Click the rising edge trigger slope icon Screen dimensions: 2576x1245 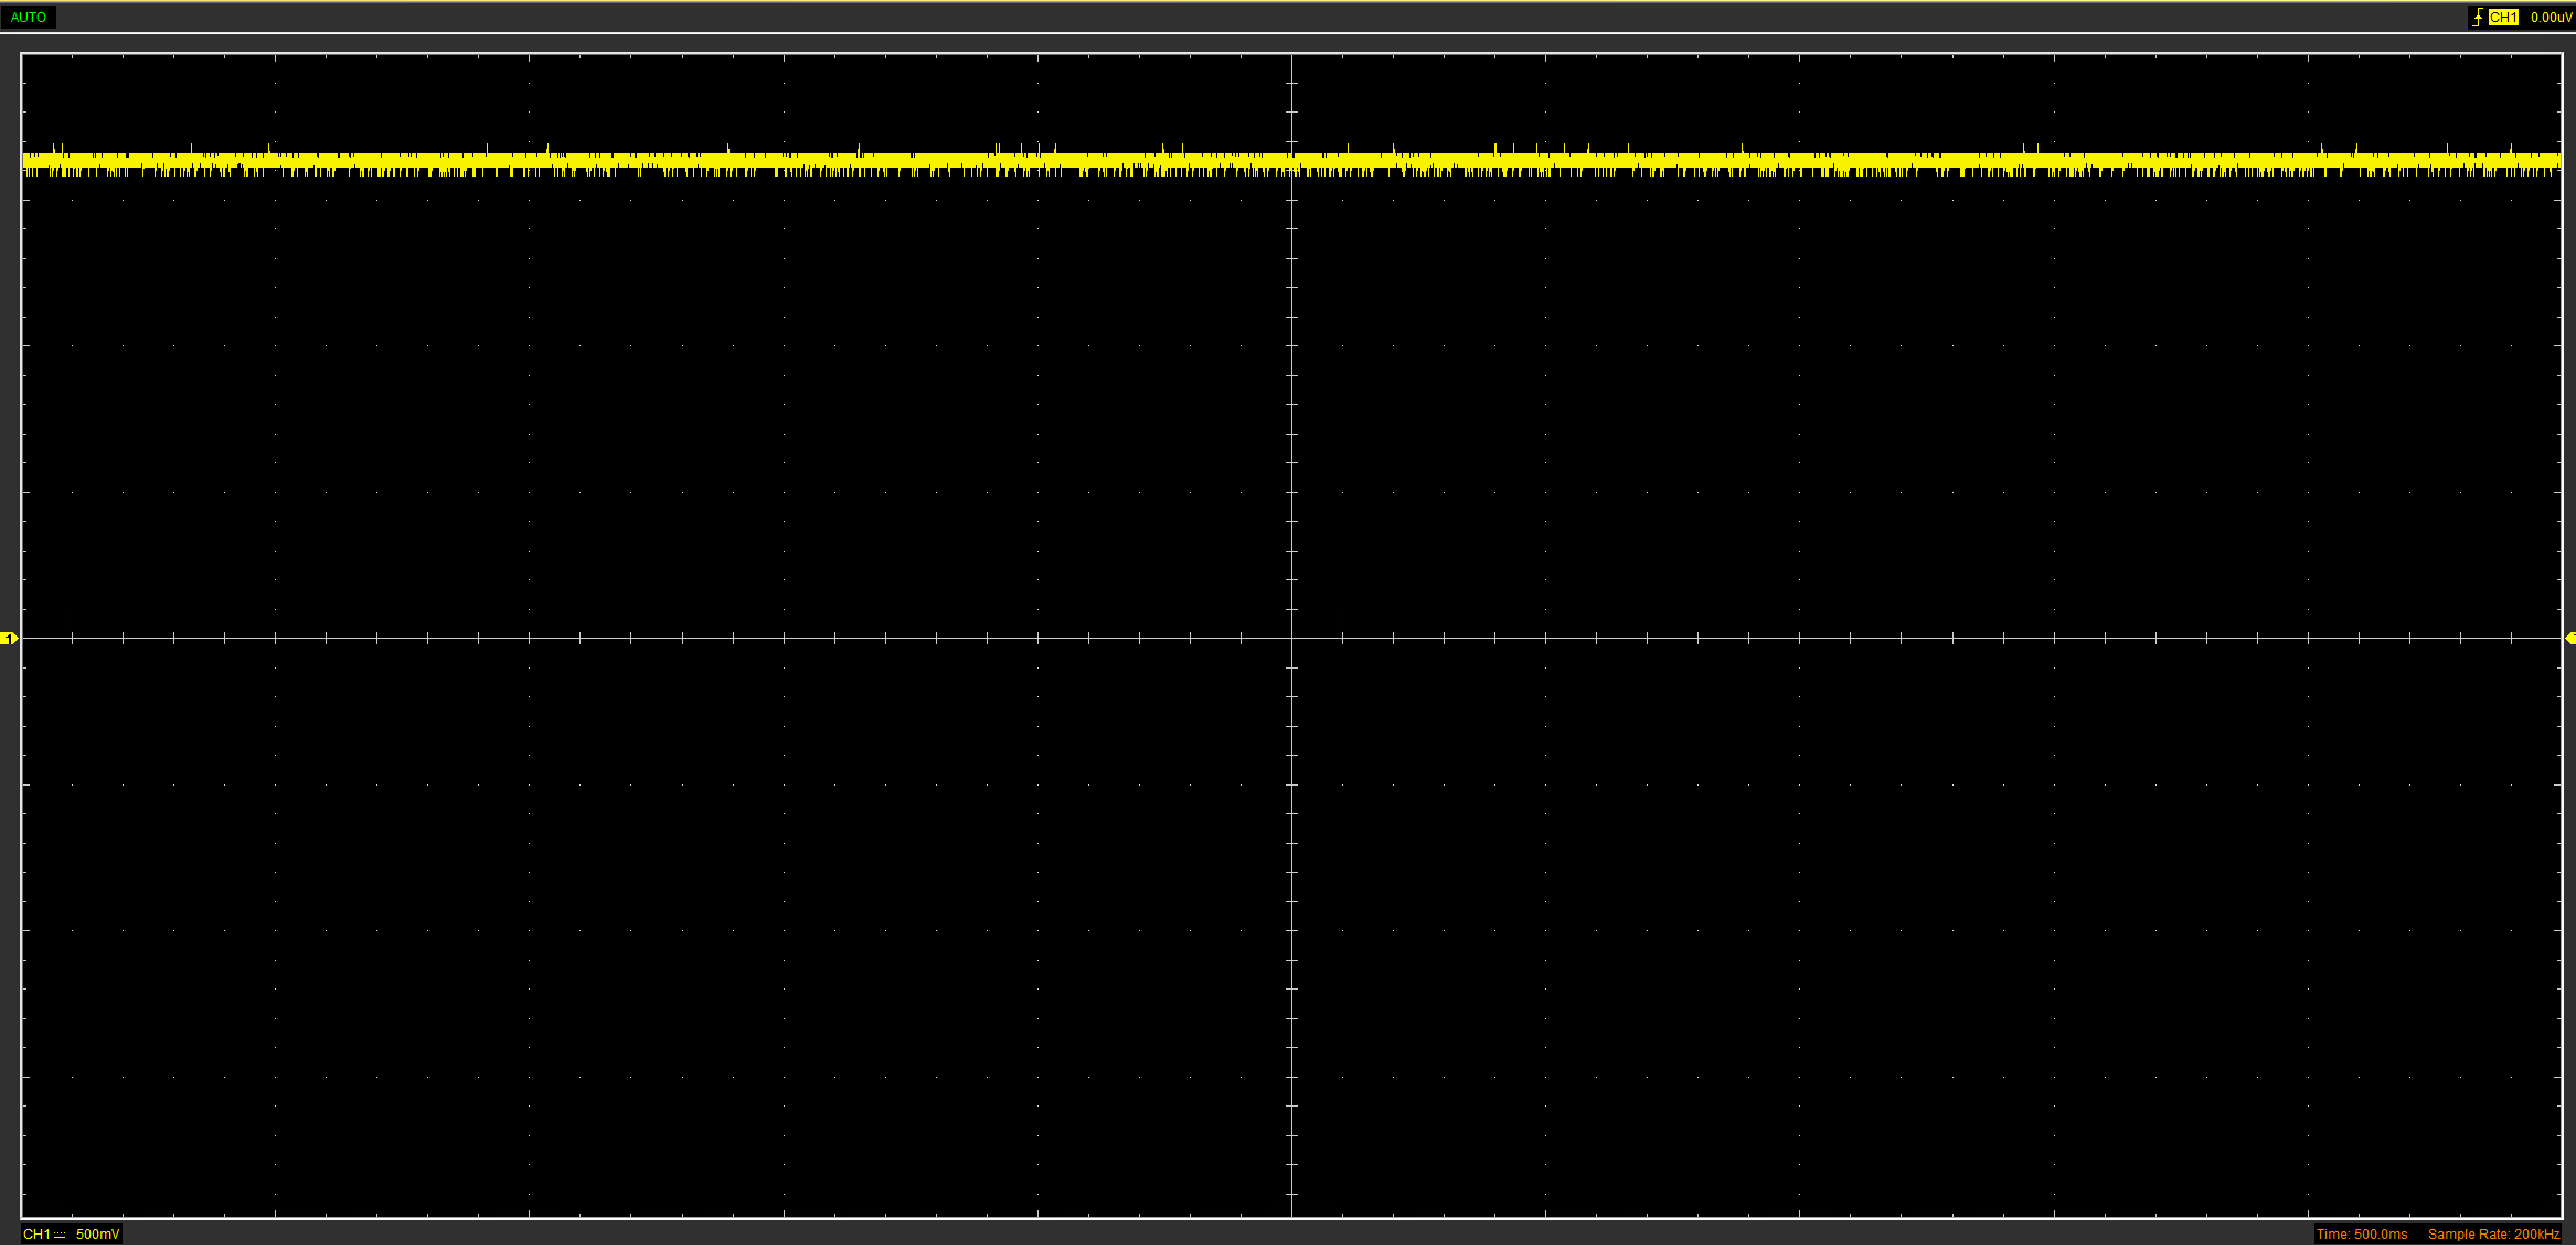point(2477,17)
